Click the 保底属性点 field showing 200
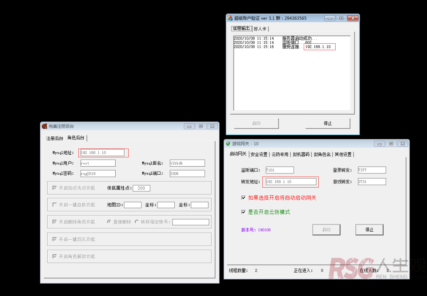Viewport: 427px width, 296px height. point(141,188)
